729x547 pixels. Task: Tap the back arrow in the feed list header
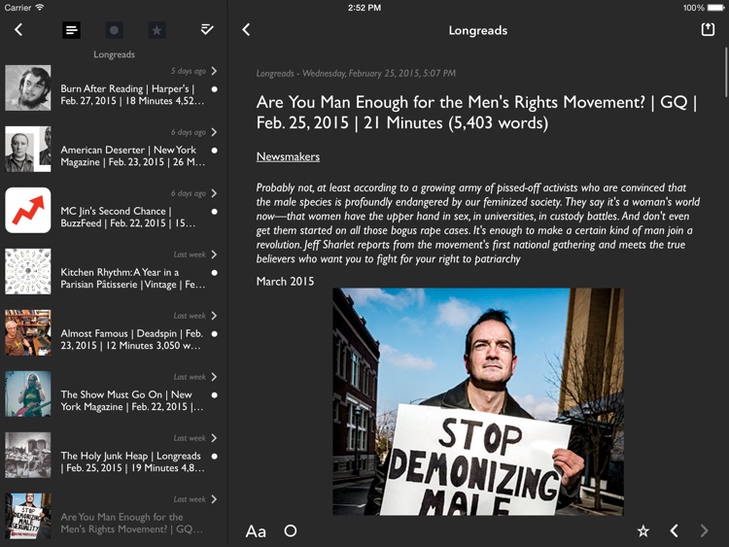(18, 30)
